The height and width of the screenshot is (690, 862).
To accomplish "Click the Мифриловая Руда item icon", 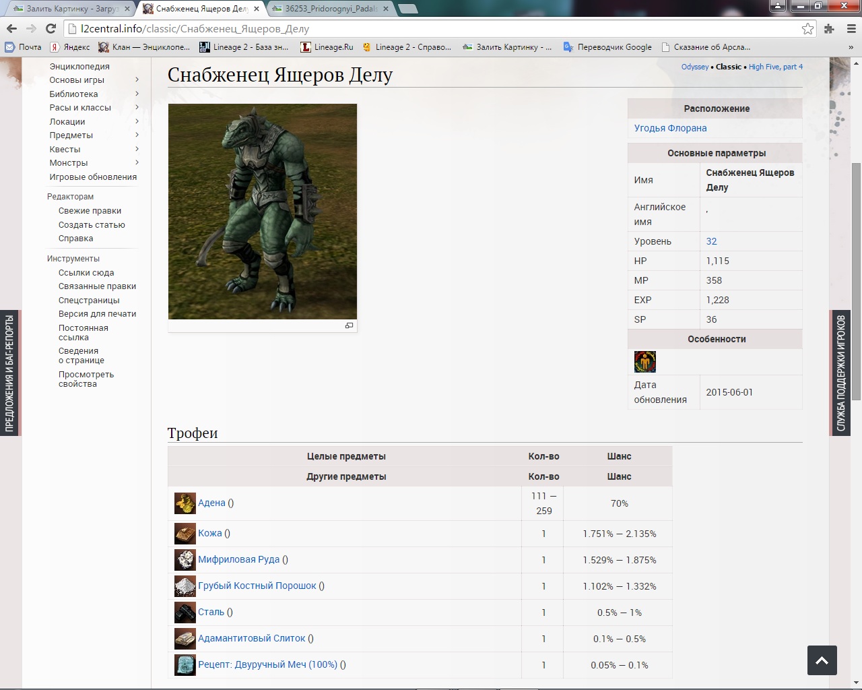I will (x=185, y=559).
